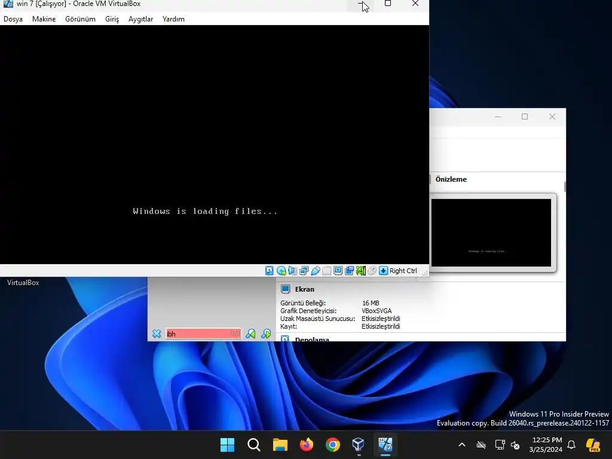This screenshot has width=612, height=459.
Task: Select the 16 MB video memory value
Action: [371, 303]
